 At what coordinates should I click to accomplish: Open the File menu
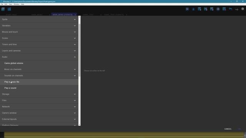[2, 4]
